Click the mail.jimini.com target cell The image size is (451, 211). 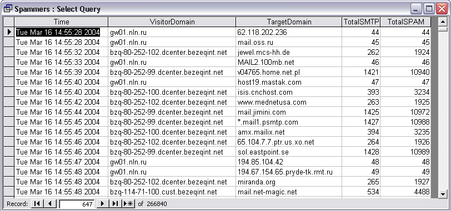pos(289,112)
